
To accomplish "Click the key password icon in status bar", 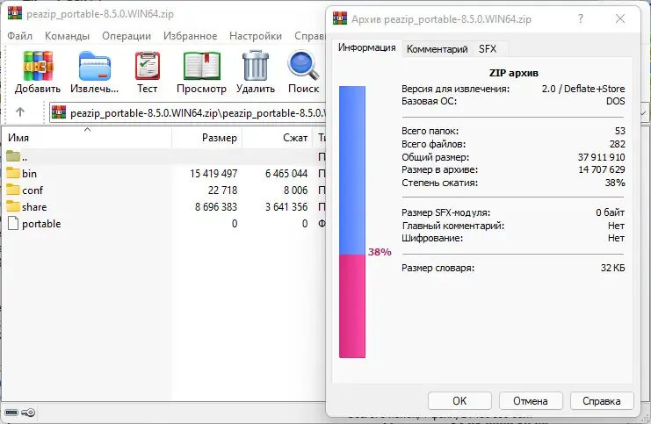I will pyautogui.click(x=28, y=413).
